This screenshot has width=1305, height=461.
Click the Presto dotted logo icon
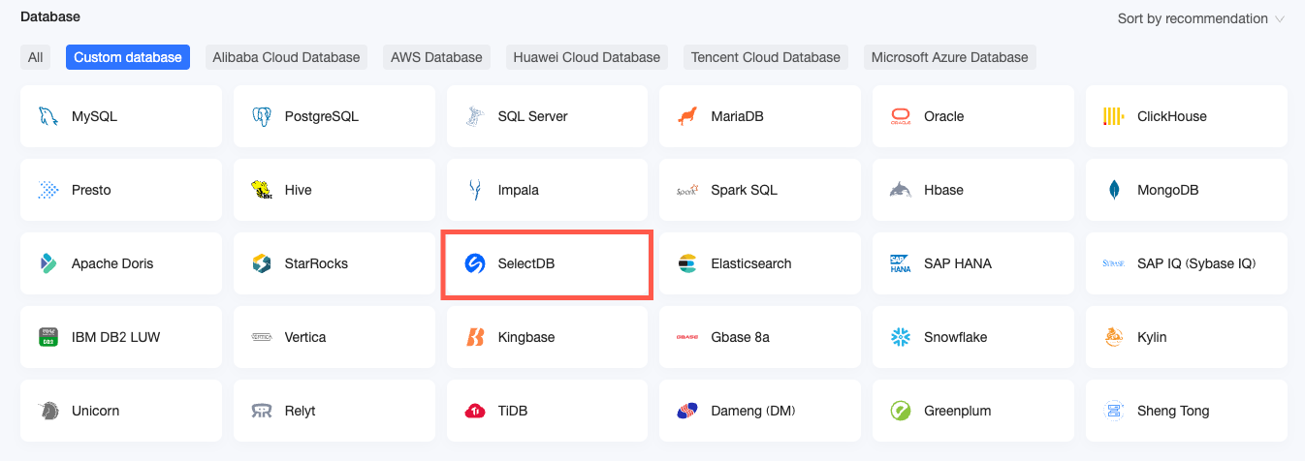pos(48,190)
